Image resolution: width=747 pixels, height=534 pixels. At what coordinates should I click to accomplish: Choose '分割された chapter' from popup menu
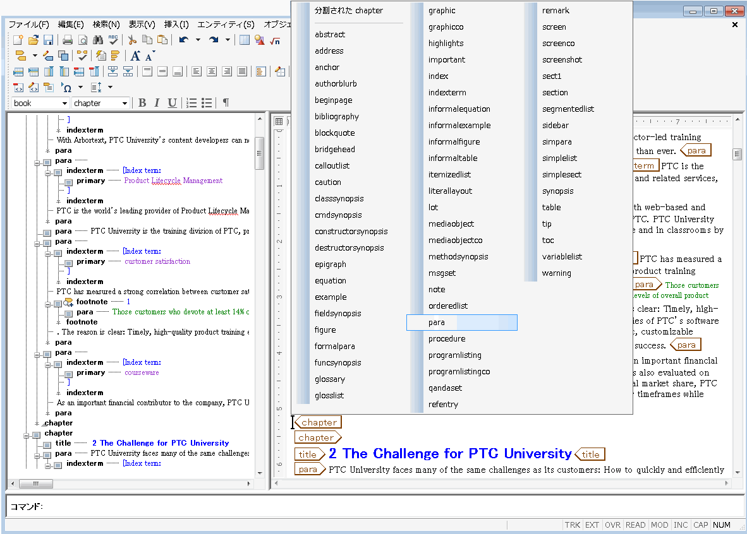pyautogui.click(x=349, y=11)
